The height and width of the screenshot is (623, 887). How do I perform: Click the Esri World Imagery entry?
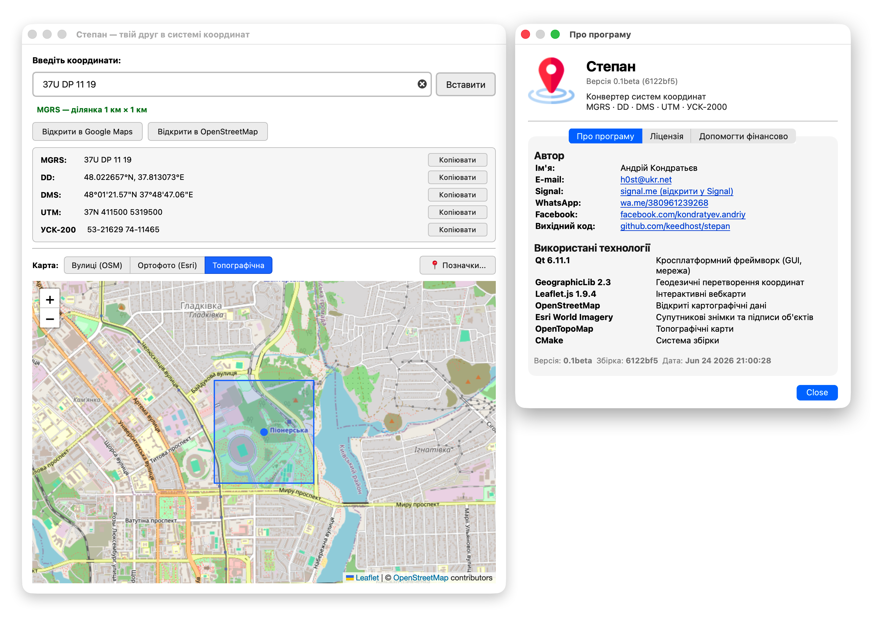(x=574, y=317)
